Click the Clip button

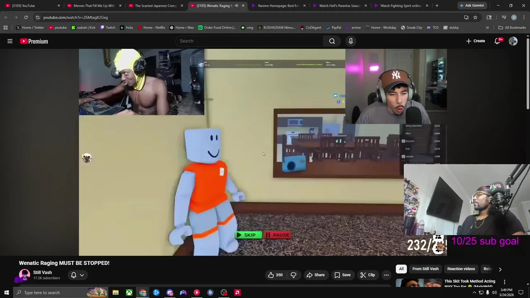click(x=368, y=275)
